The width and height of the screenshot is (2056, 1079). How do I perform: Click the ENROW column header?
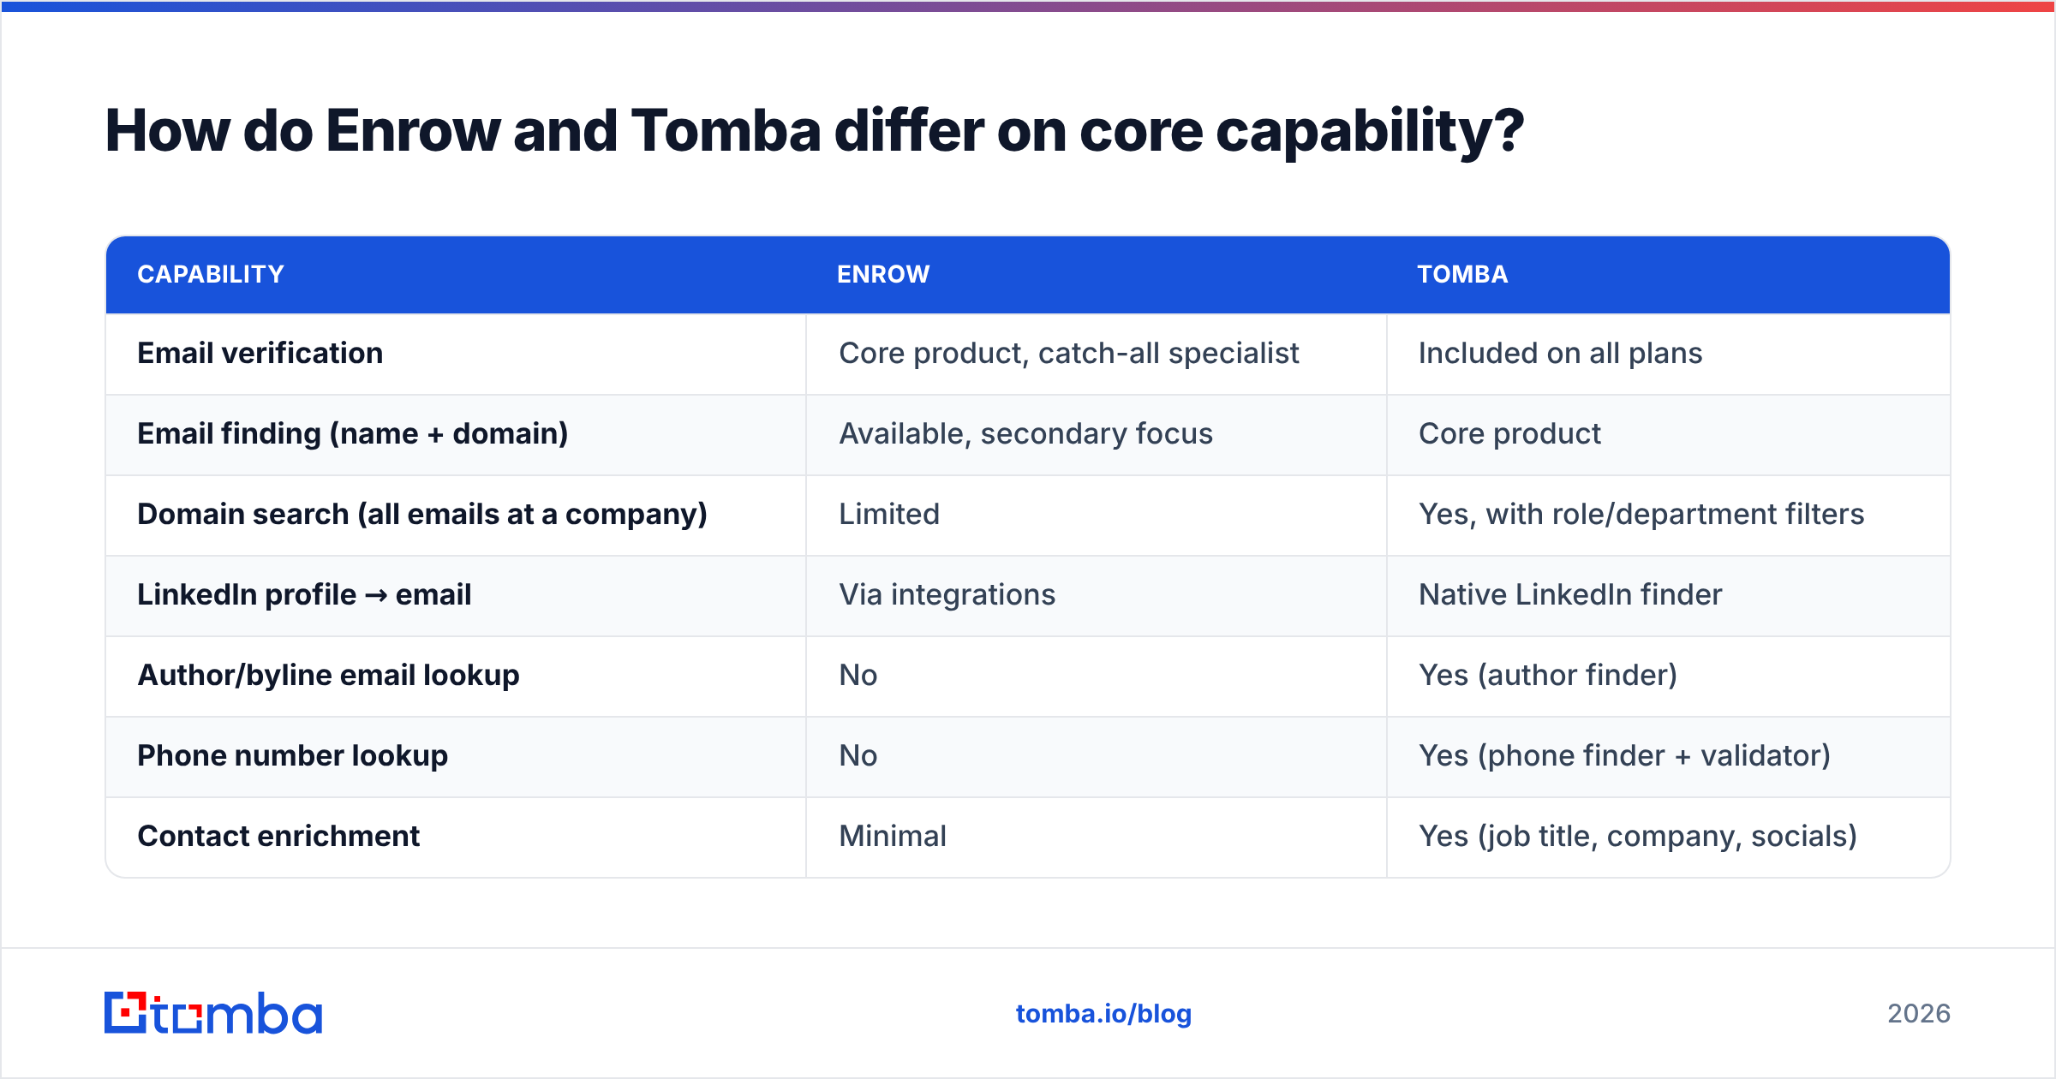pyautogui.click(x=883, y=274)
